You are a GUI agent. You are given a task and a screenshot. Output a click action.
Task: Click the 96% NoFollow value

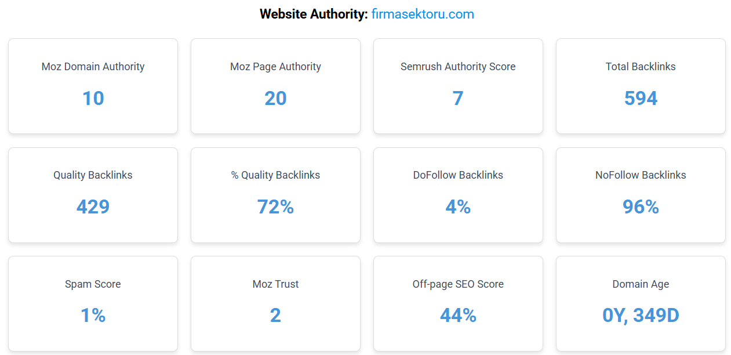point(641,207)
